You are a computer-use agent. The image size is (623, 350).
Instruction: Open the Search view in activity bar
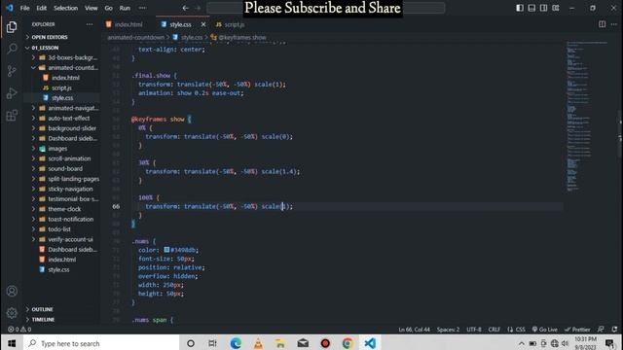point(12,49)
